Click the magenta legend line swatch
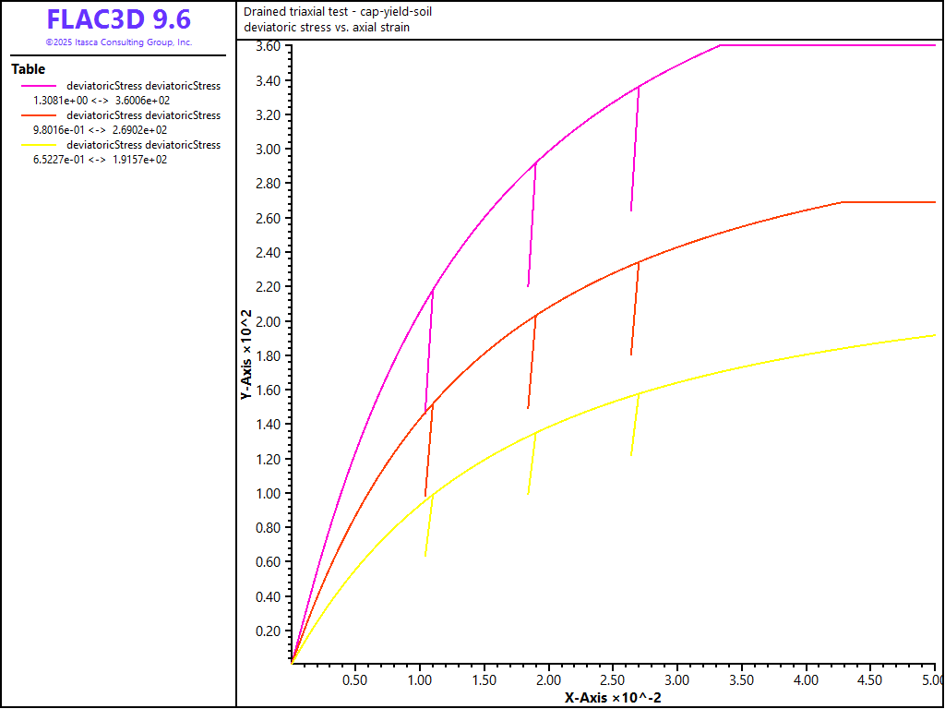Viewport: 945px width, 709px height. tap(37, 86)
